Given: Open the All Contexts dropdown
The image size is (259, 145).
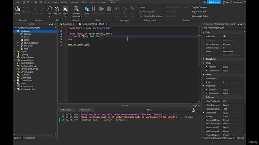Looking at the screenshot, I should (86, 110).
